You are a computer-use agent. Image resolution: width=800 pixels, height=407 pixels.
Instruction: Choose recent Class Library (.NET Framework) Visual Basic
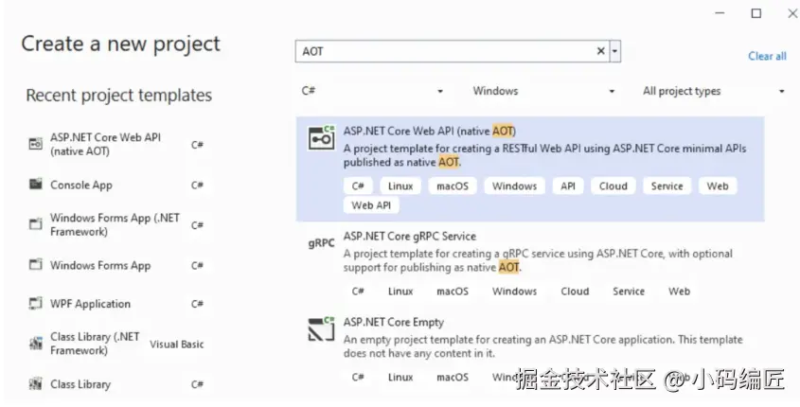tap(118, 344)
